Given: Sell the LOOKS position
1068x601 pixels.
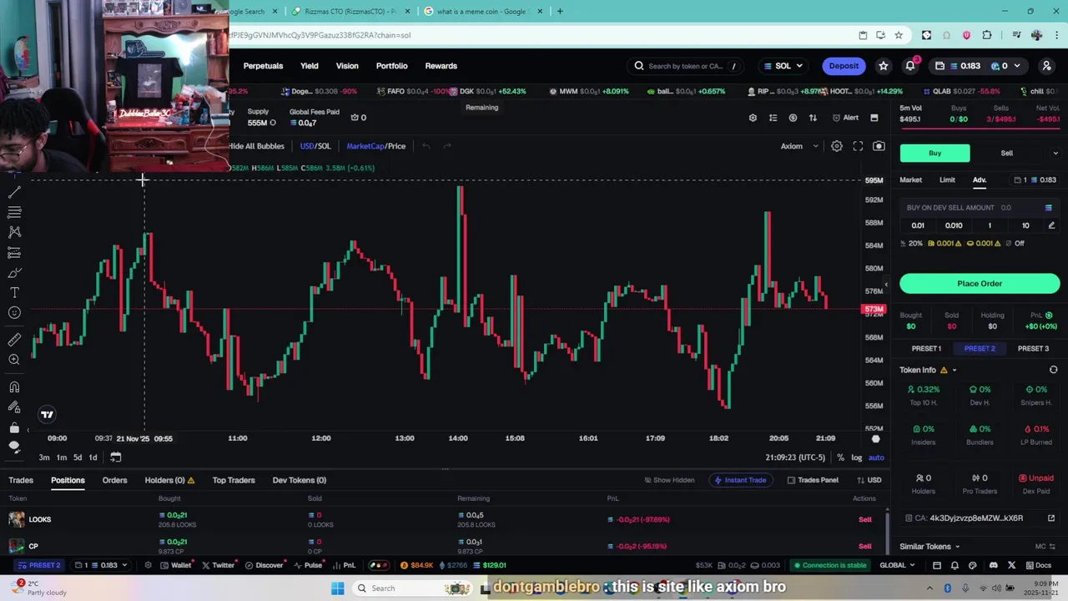Looking at the screenshot, I should click(x=865, y=519).
